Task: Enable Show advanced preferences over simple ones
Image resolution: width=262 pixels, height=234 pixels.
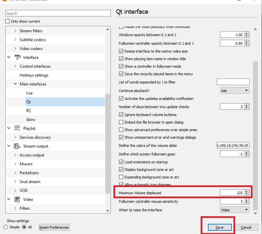Action: pos(121,129)
